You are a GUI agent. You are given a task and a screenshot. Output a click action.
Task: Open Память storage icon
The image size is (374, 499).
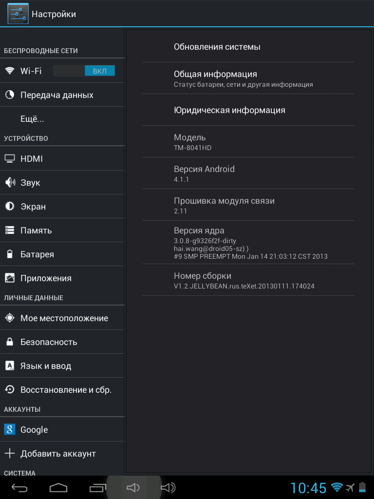(x=10, y=230)
